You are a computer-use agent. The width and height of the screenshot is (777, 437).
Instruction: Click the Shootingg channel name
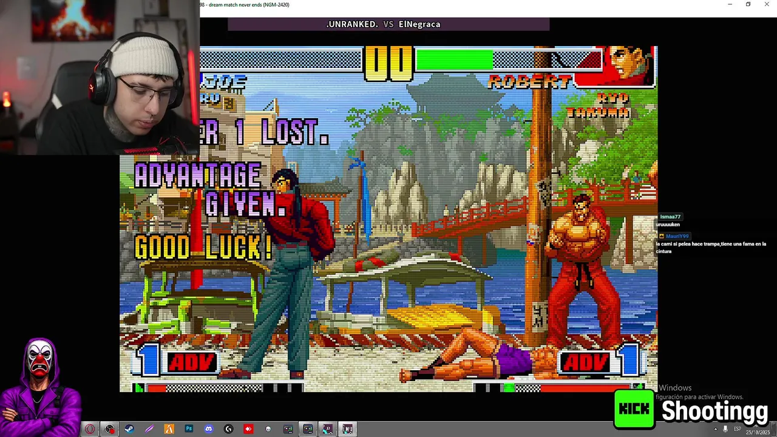(714, 412)
